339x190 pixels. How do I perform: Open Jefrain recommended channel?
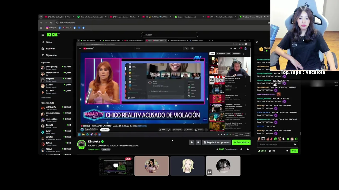point(56,144)
